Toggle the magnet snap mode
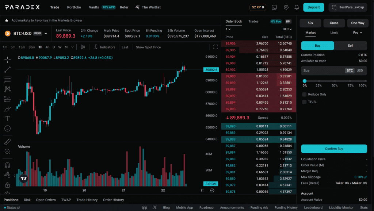 pos(7,165)
